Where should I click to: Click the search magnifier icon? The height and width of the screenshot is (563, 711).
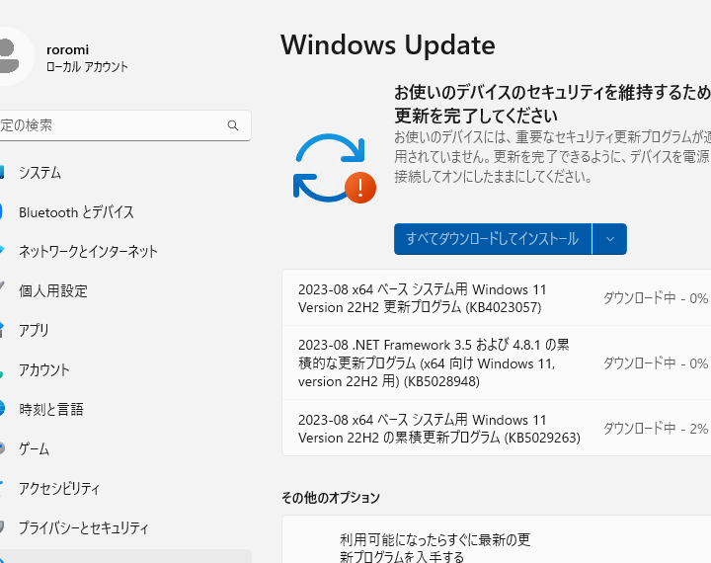[x=233, y=125]
